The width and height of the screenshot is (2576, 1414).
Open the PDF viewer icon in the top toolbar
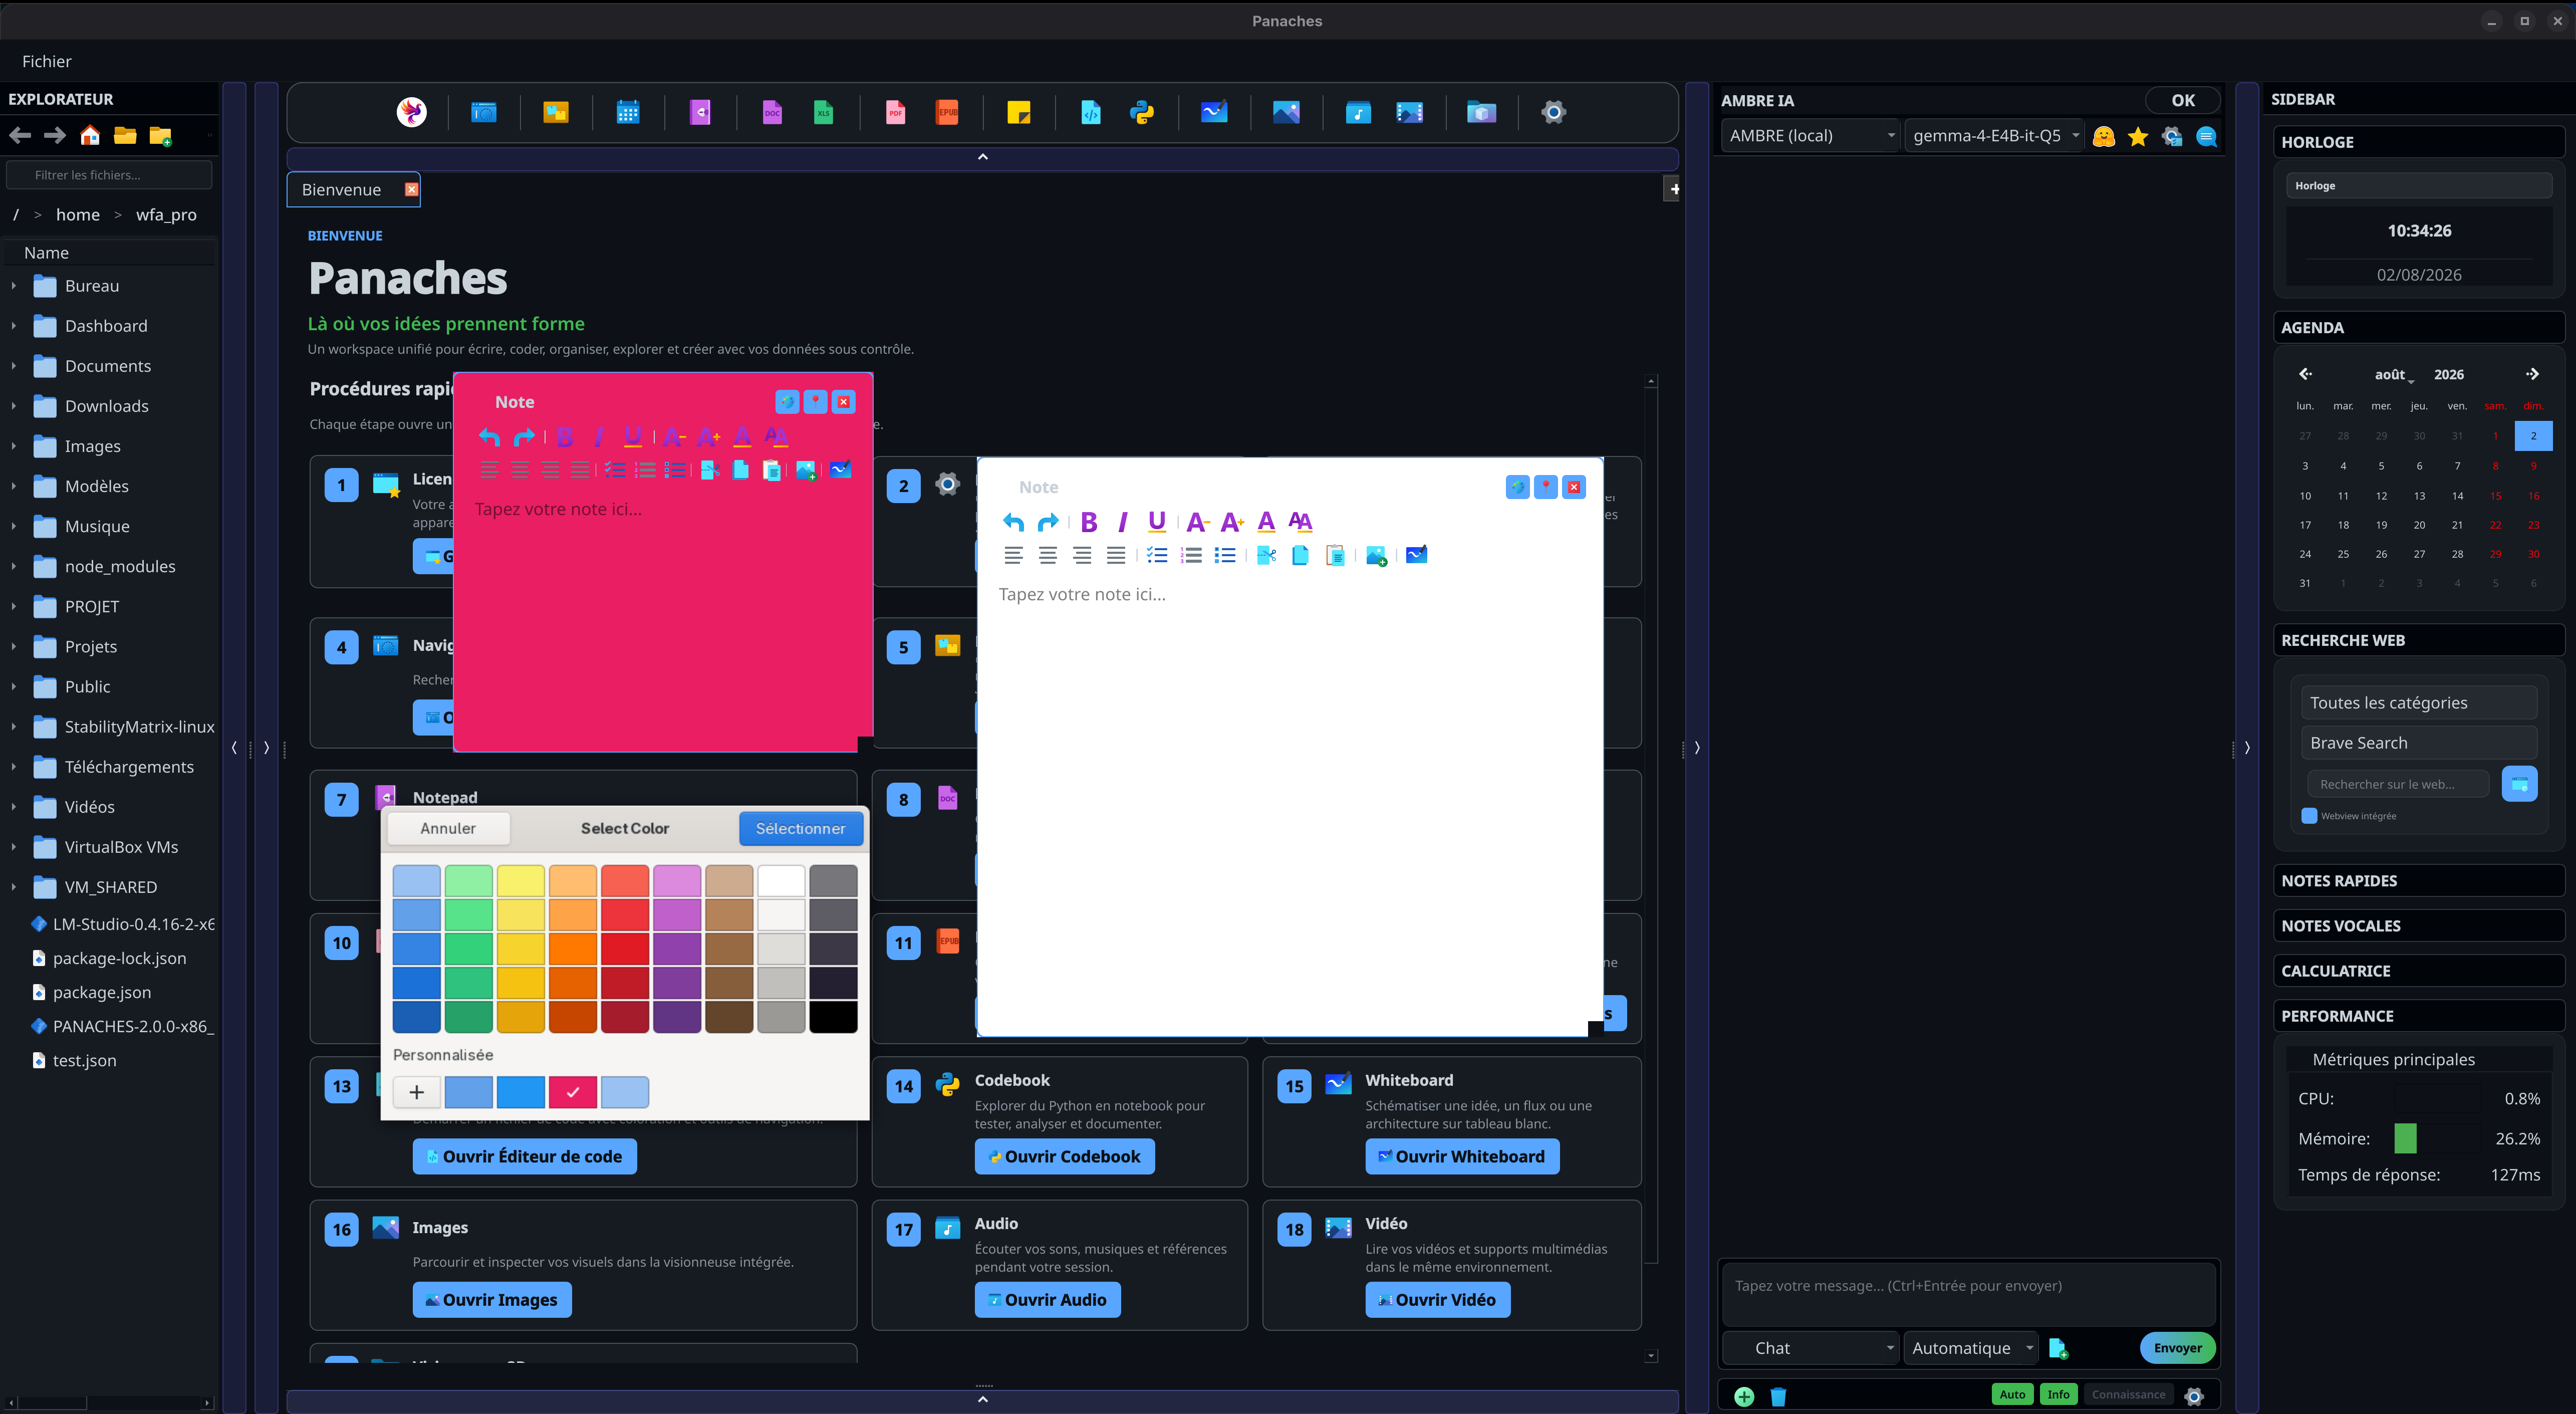click(x=895, y=112)
